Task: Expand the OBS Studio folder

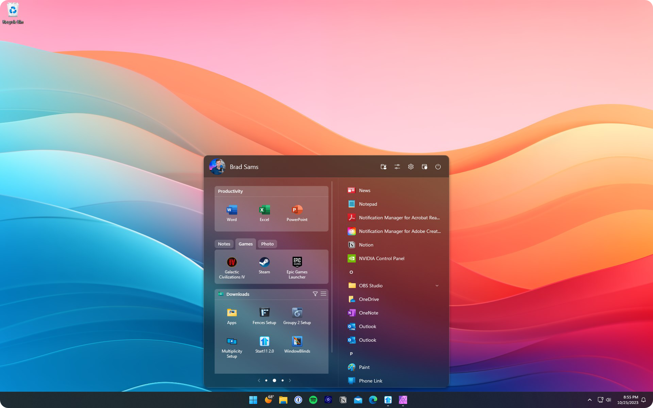Action: (x=437, y=286)
